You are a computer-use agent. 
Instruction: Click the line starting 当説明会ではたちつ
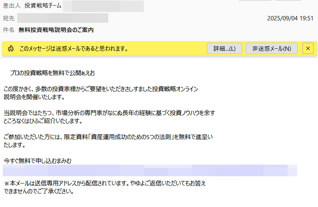tap(109, 113)
